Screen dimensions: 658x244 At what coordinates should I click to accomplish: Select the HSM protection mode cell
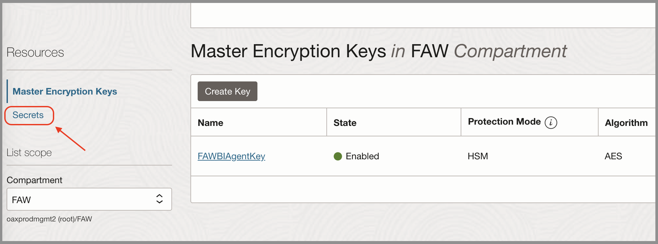478,156
